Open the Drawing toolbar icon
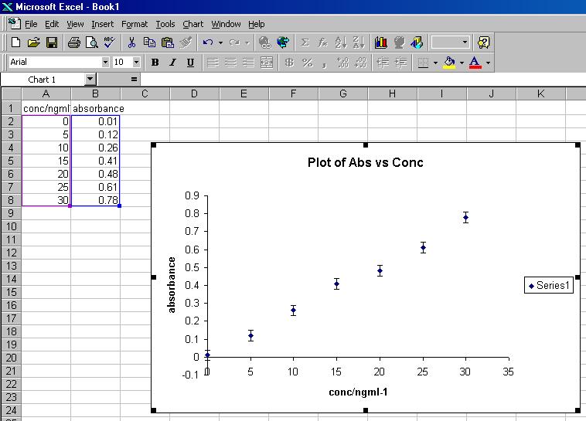586x421 pixels. pyautogui.click(x=417, y=42)
